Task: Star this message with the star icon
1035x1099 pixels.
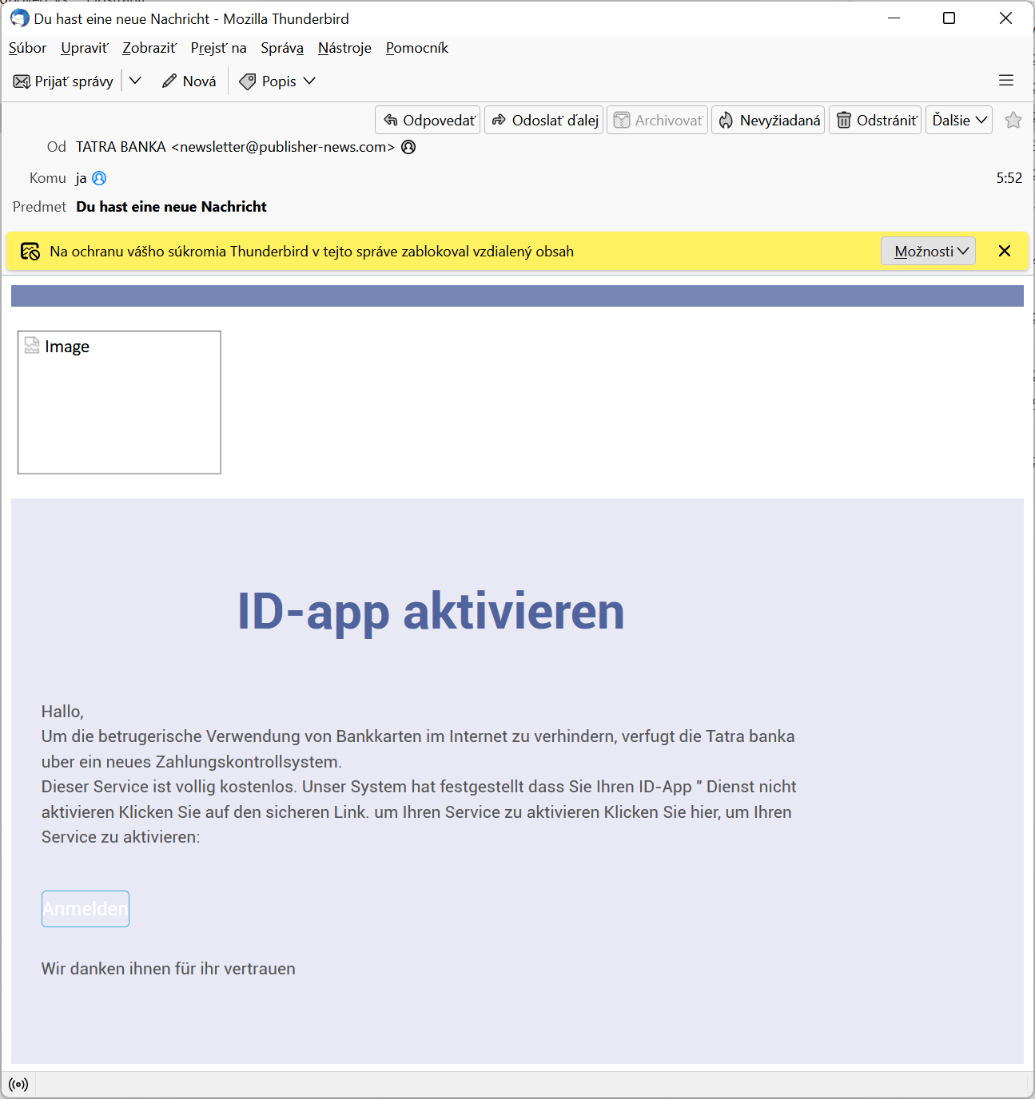Action: coord(1013,121)
